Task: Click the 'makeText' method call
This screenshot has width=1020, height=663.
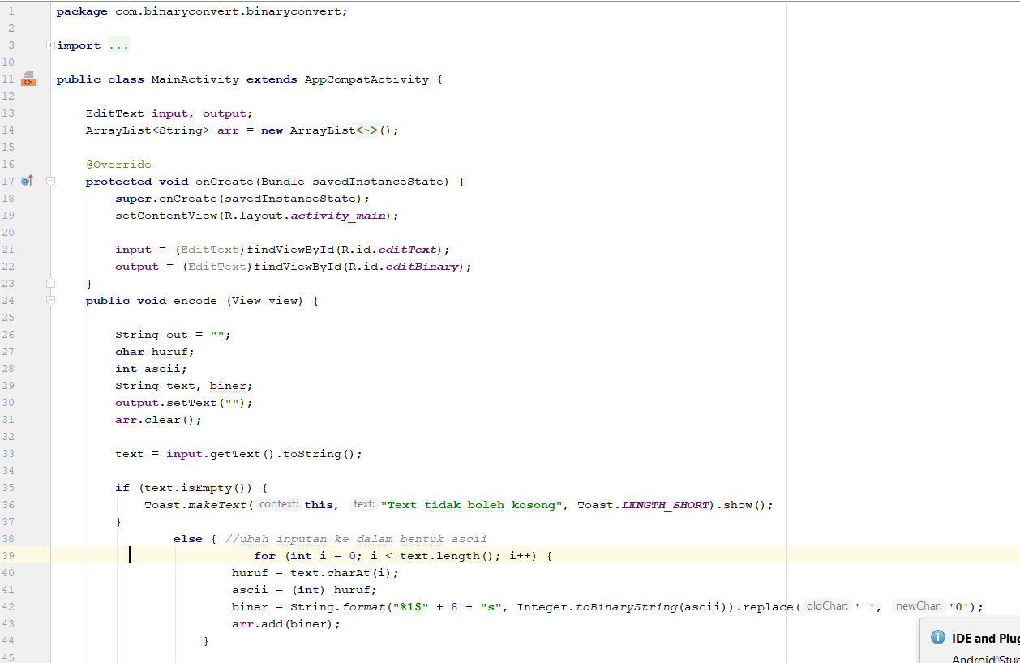Action: coord(217,505)
